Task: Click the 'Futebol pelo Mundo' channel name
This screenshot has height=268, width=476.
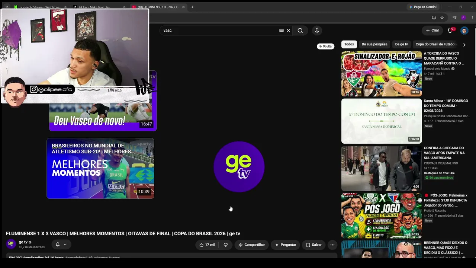Action: pyautogui.click(x=437, y=69)
